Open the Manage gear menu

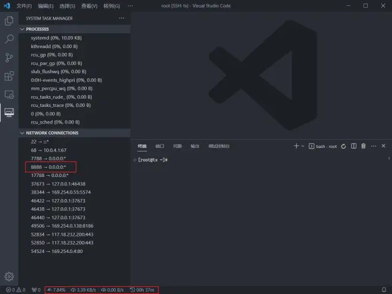9,276
